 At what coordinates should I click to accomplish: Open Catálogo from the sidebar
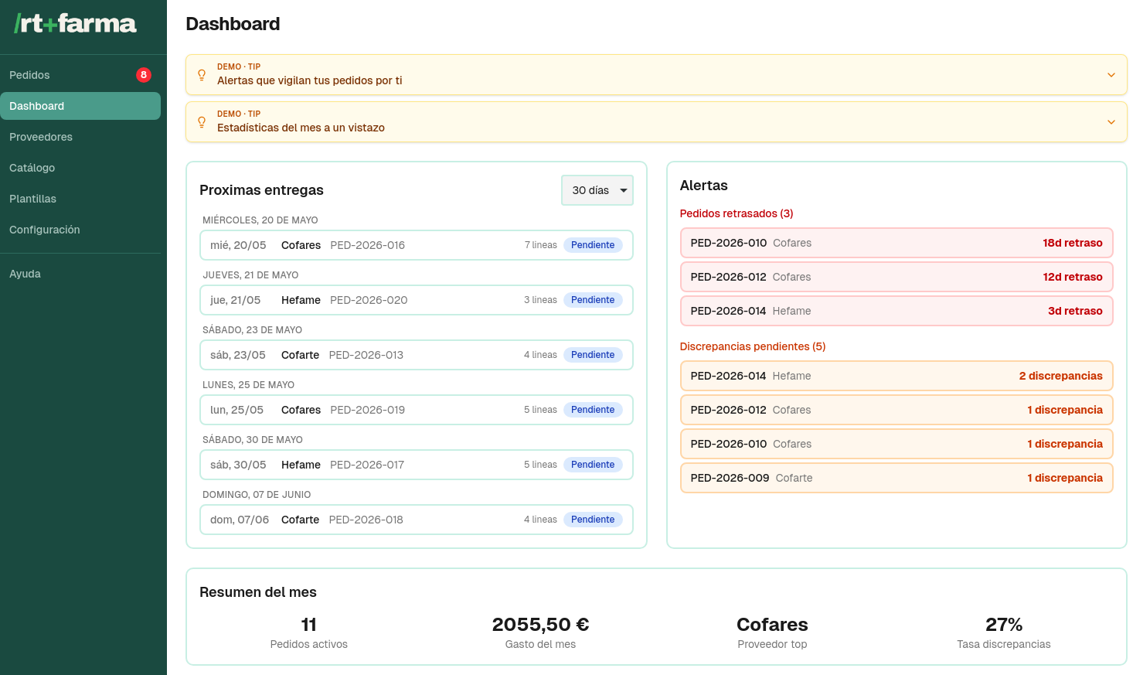[x=80, y=168]
